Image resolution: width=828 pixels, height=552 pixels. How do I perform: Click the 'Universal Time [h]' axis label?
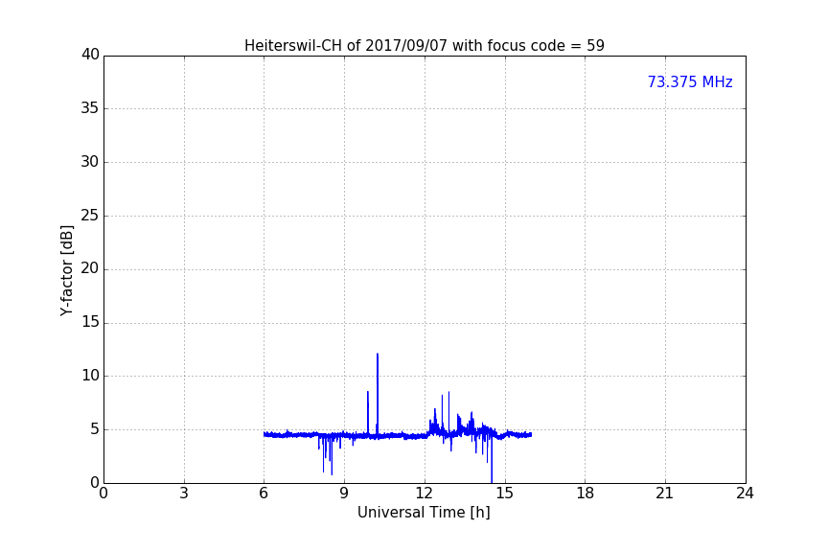pyautogui.click(x=424, y=513)
